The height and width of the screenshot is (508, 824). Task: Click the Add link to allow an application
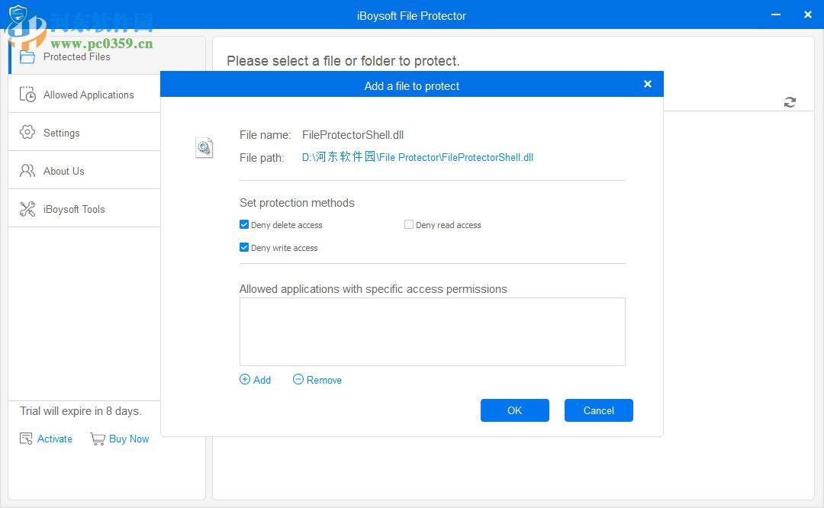pos(256,379)
